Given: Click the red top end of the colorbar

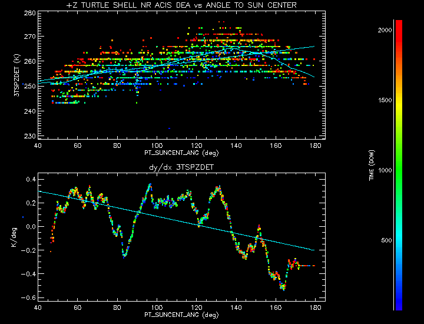Looking at the screenshot, I should 399,24.
